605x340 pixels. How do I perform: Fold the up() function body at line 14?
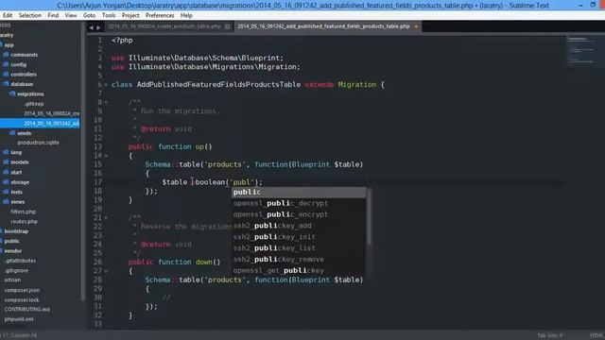pyautogui.click(x=106, y=156)
